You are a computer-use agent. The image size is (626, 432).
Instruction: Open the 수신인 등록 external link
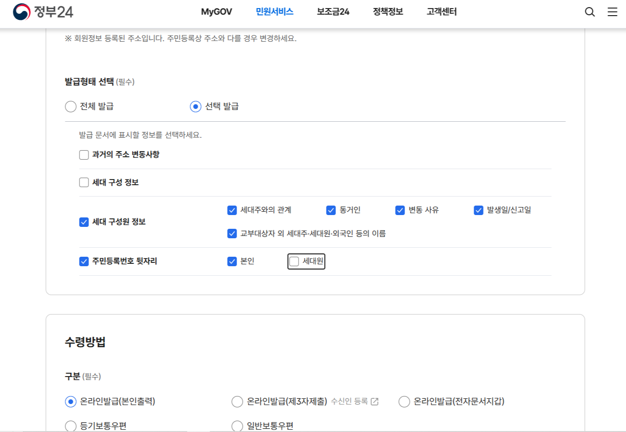pyautogui.click(x=354, y=401)
